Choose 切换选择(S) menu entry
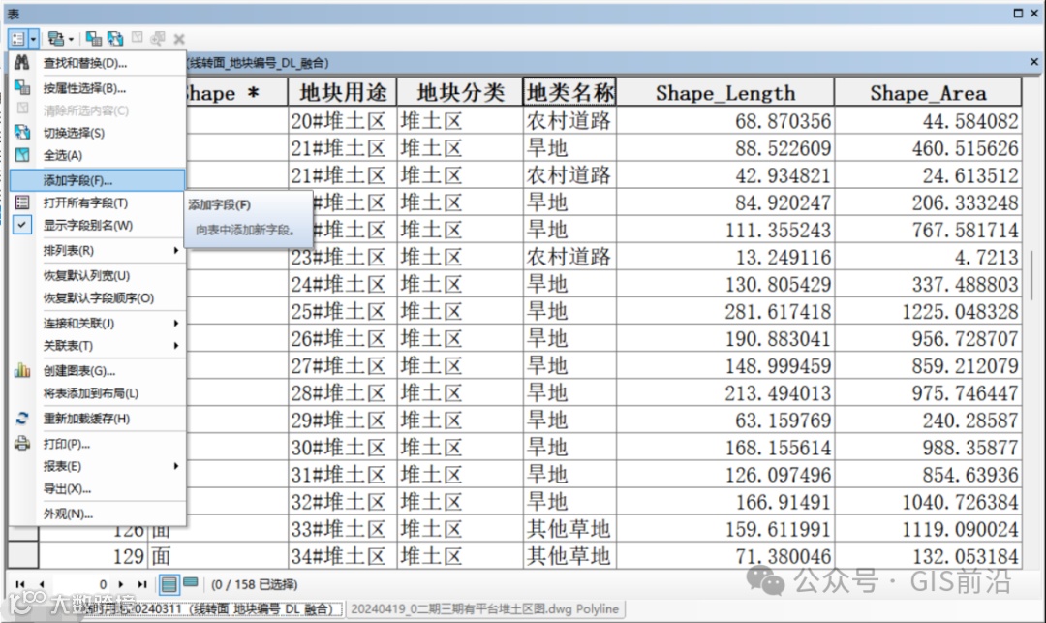1046x623 pixels. (x=98, y=133)
